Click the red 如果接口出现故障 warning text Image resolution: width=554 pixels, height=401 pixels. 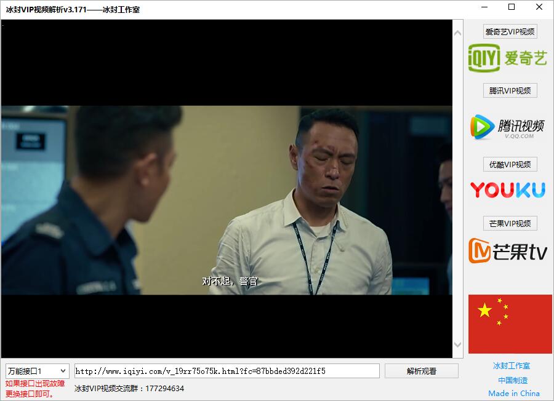(x=35, y=389)
